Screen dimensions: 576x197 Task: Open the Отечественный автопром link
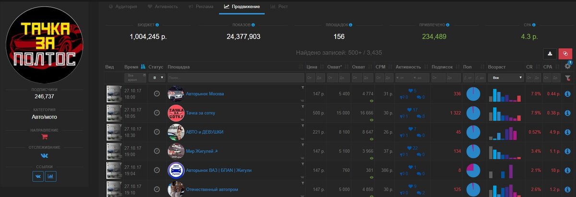[x=211, y=189]
